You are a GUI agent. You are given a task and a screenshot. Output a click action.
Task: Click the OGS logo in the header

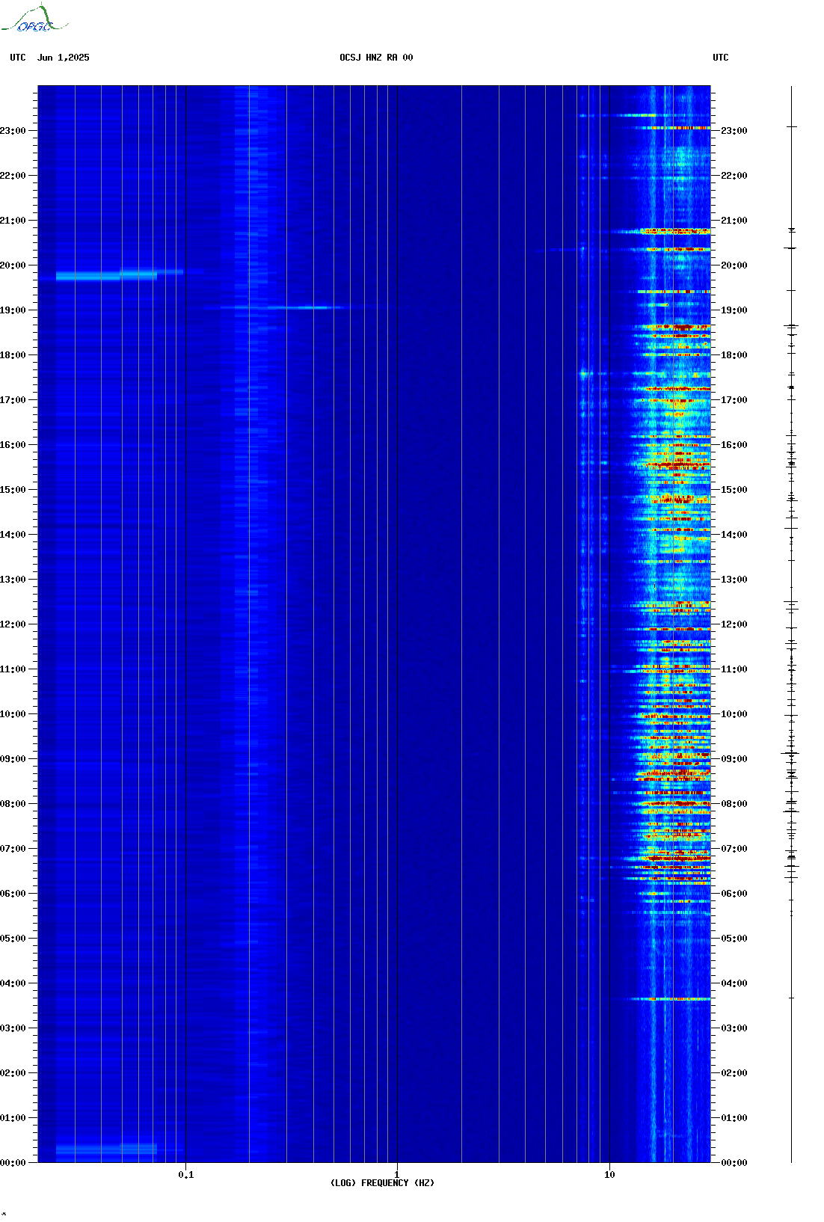coord(34,19)
